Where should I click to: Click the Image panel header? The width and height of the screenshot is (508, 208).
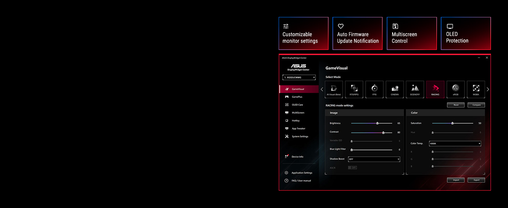(x=364, y=113)
